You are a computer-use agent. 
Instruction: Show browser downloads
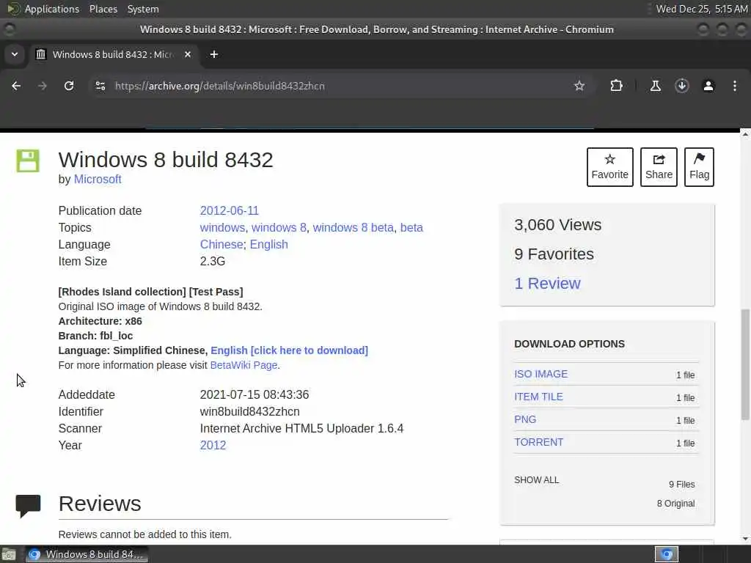point(682,86)
